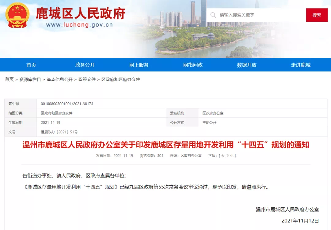Image resolution: width=331 pixels, height=230 pixels.
Task: Click the signature 温州市鹿城区人民政府办公室
Action: tap(287, 209)
